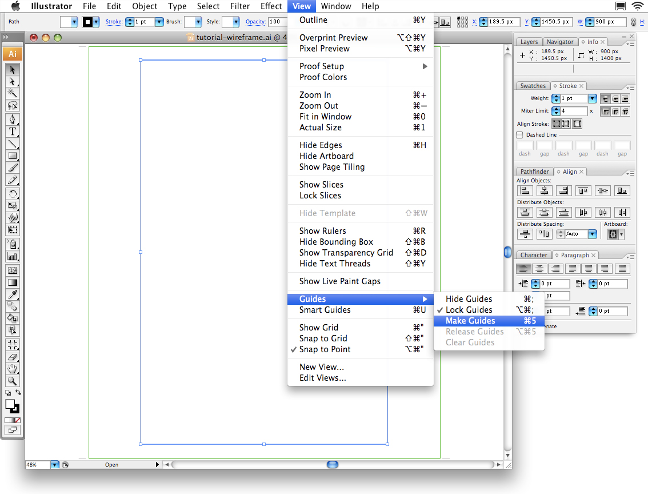648x494 pixels.
Task: Click Horizontal Align Left icon in Align panel
Action: (x=525, y=190)
